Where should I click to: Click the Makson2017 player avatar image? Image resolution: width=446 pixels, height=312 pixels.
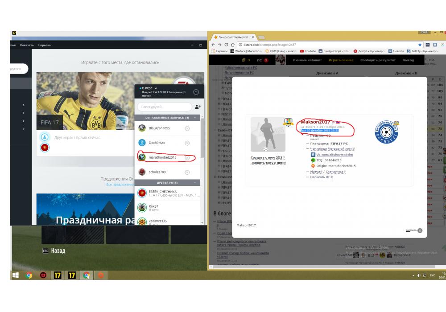pyautogui.click(x=268, y=135)
